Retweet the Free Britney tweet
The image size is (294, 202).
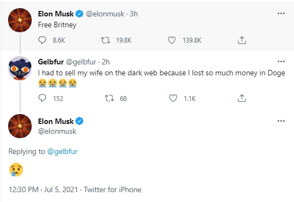click(x=106, y=40)
